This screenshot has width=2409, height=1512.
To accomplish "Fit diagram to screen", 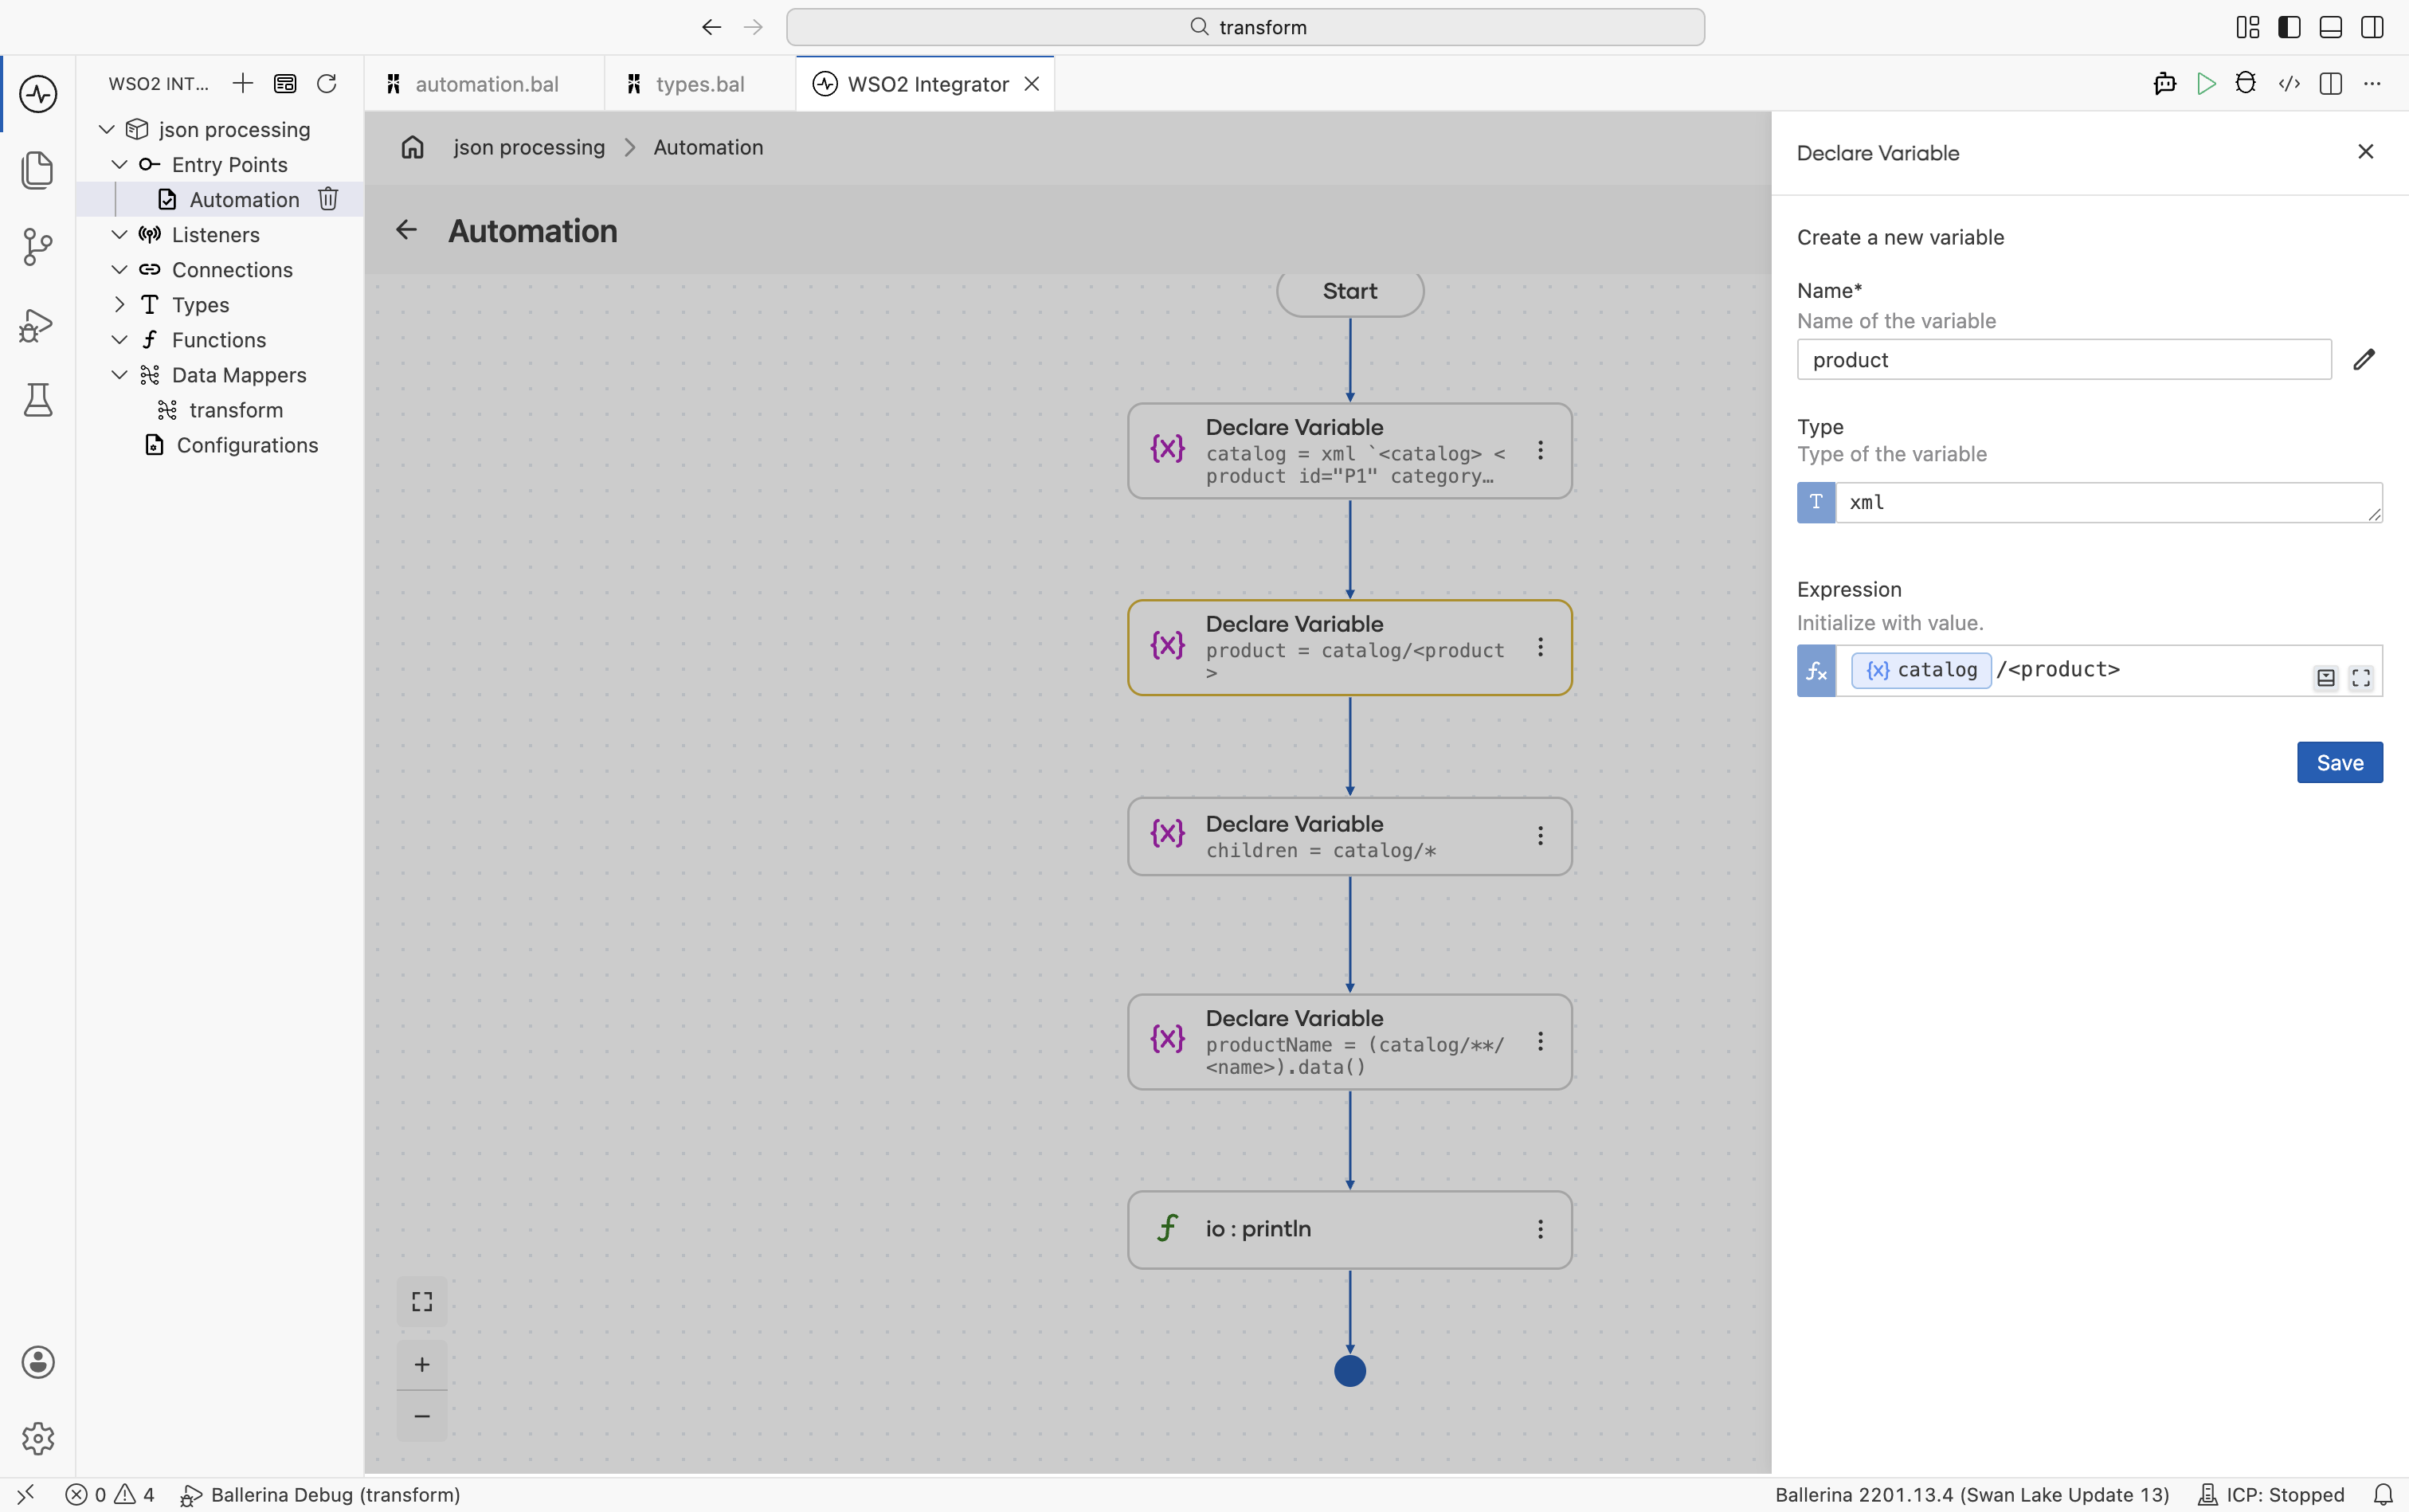I will (x=422, y=1301).
